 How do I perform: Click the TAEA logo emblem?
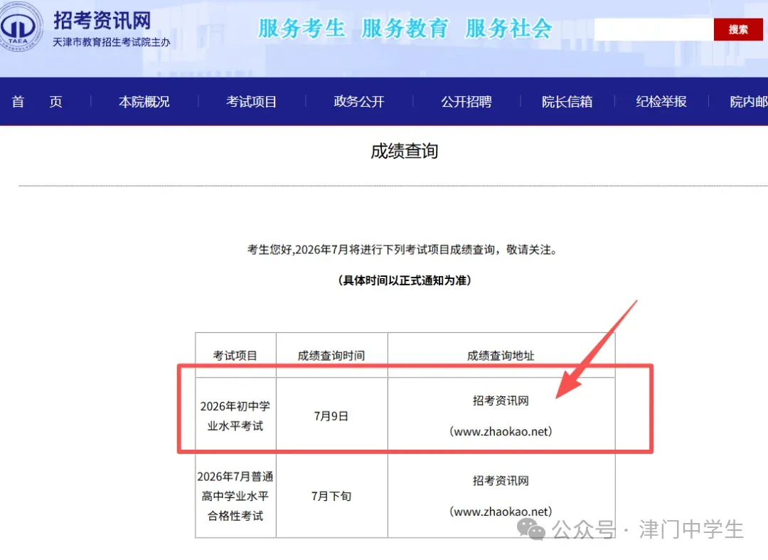(20, 27)
